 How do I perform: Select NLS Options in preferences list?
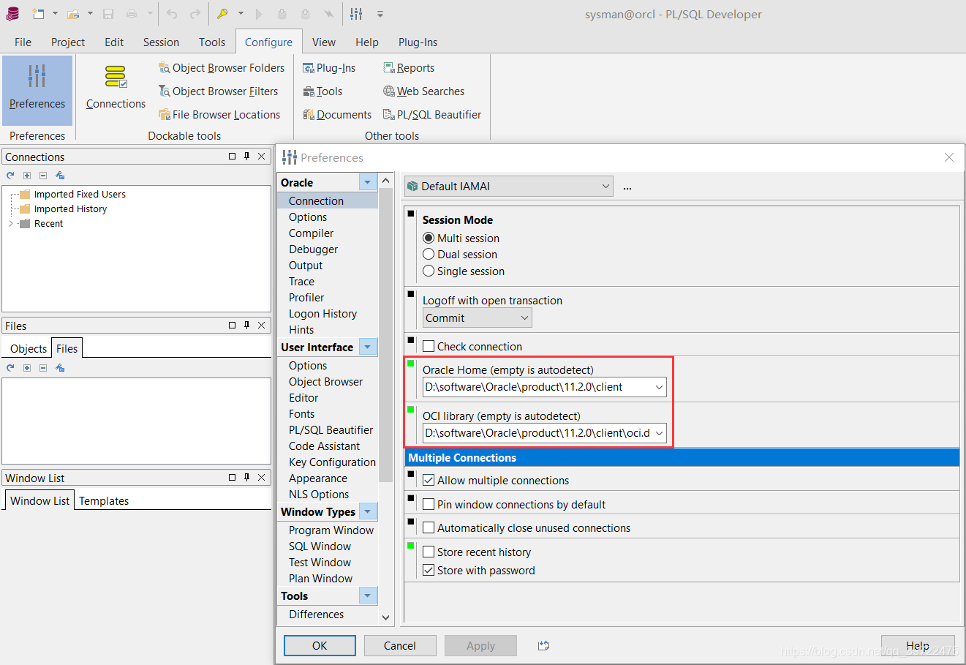[319, 495]
